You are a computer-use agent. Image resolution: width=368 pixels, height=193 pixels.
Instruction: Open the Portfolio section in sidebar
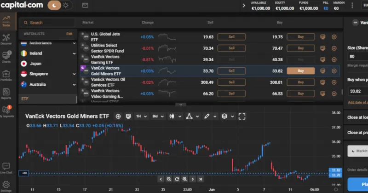(6, 76)
